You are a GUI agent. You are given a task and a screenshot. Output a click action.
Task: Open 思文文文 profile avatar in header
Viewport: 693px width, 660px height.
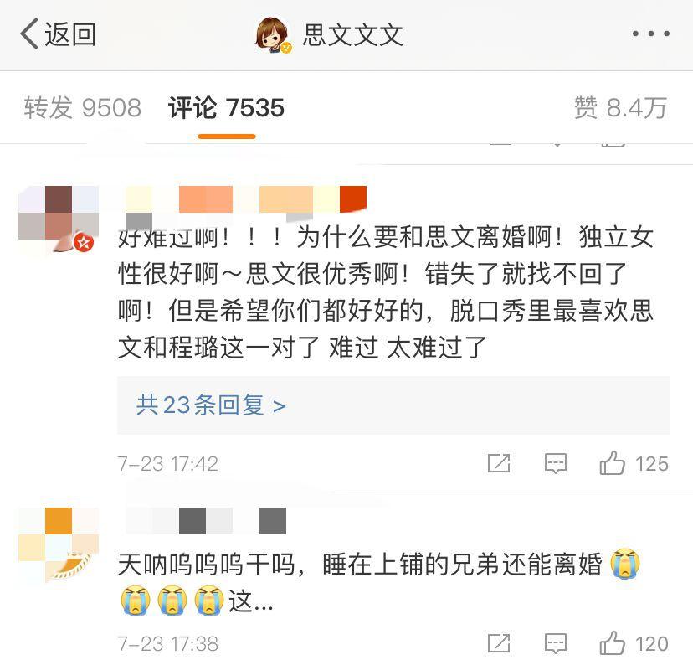point(273,34)
